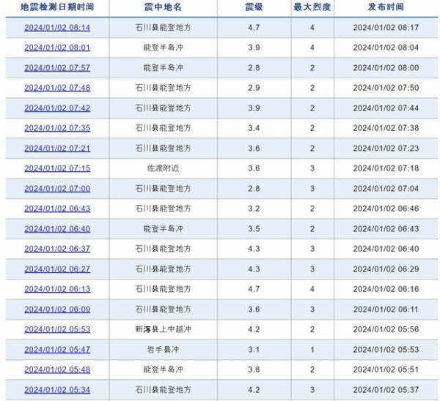Click the 2024/01/02 07:57 earthquake record link
The width and height of the screenshot is (440, 401).
coord(57,68)
